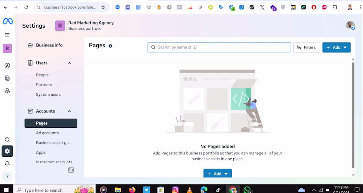Image resolution: width=363 pixels, height=193 pixels.
Task: Click the red stop-hand extension icon
Action: 314,7
